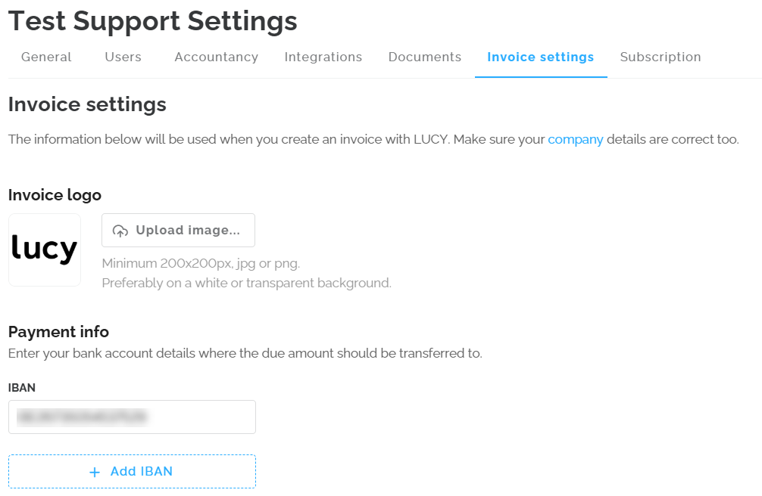
Task: Click the cloud upload icon
Action: pos(120,231)
